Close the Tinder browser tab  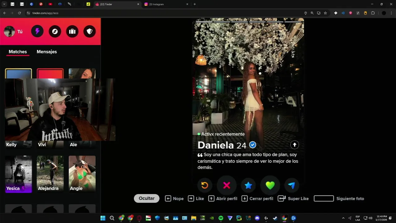tap(138, 4)
